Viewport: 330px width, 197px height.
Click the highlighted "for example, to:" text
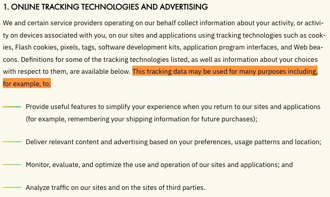point(27,83)
